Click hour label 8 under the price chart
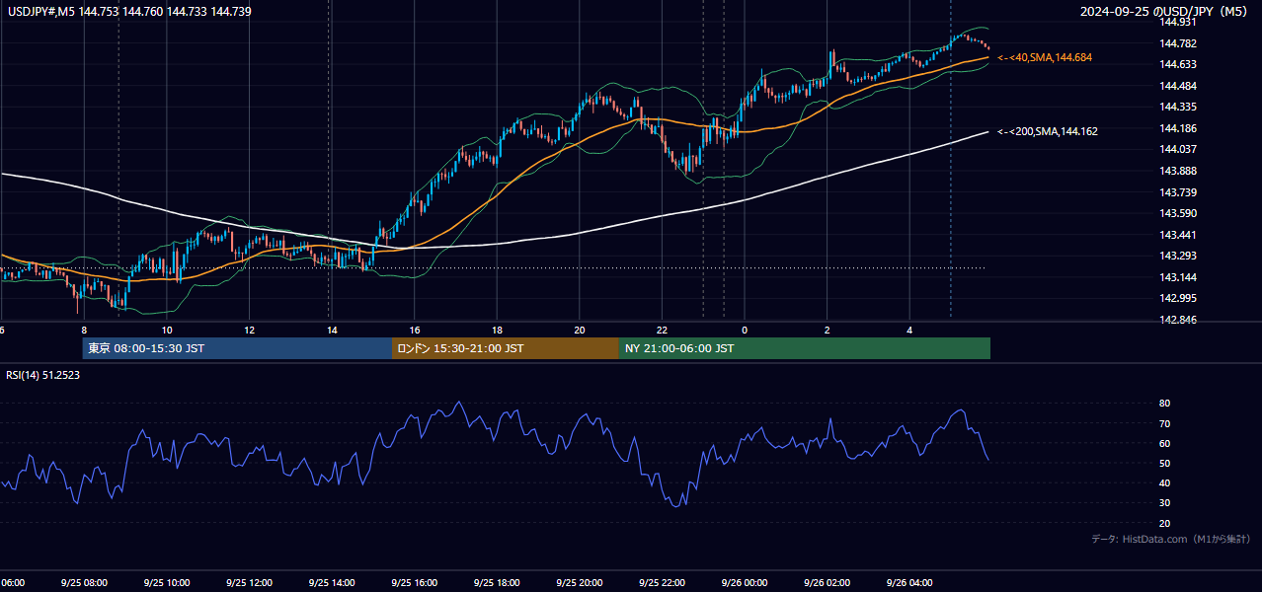Image resolution: width=1262 pixels, height=592 pixels. 84,331
